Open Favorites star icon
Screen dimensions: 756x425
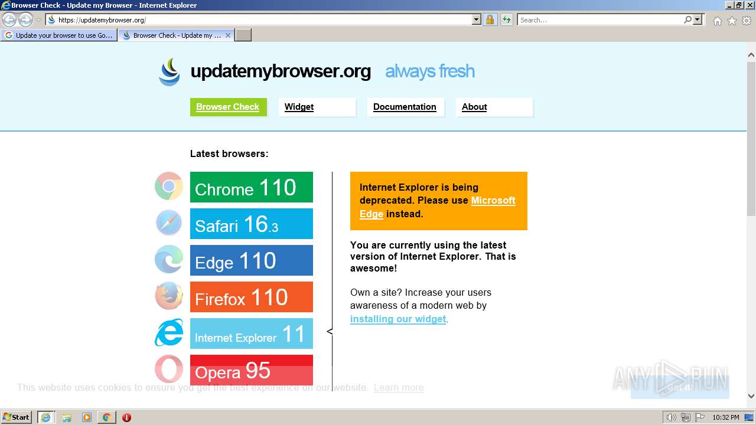(732, 21)
